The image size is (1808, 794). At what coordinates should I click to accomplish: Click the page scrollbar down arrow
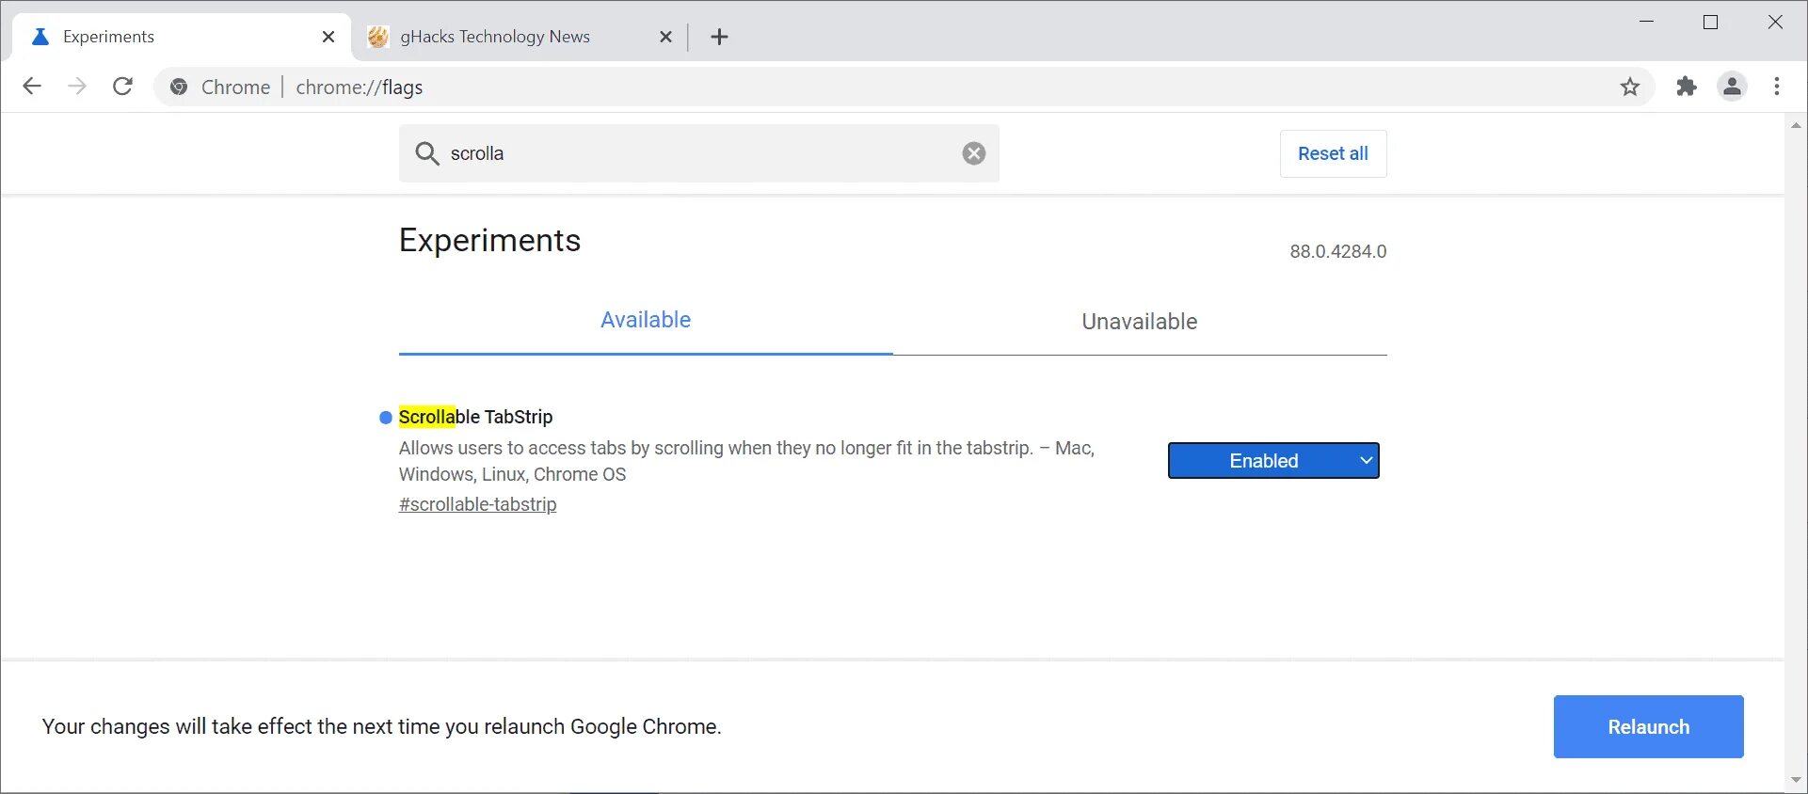point(1796,780)
